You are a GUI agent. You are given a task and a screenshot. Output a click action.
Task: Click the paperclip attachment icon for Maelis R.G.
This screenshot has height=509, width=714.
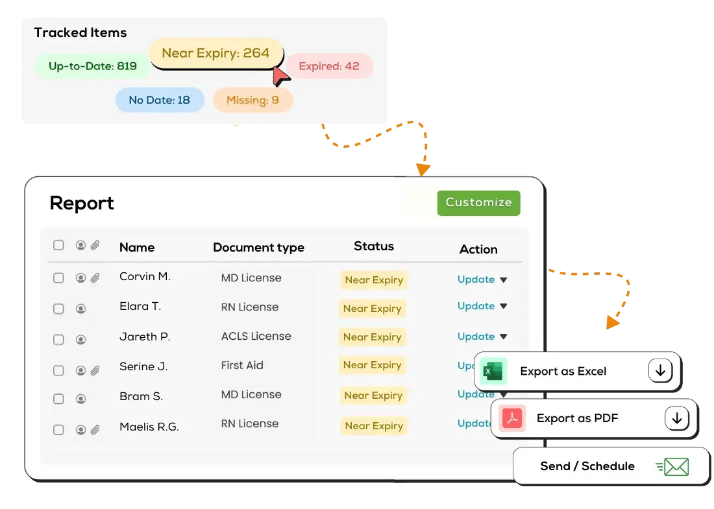95,430
